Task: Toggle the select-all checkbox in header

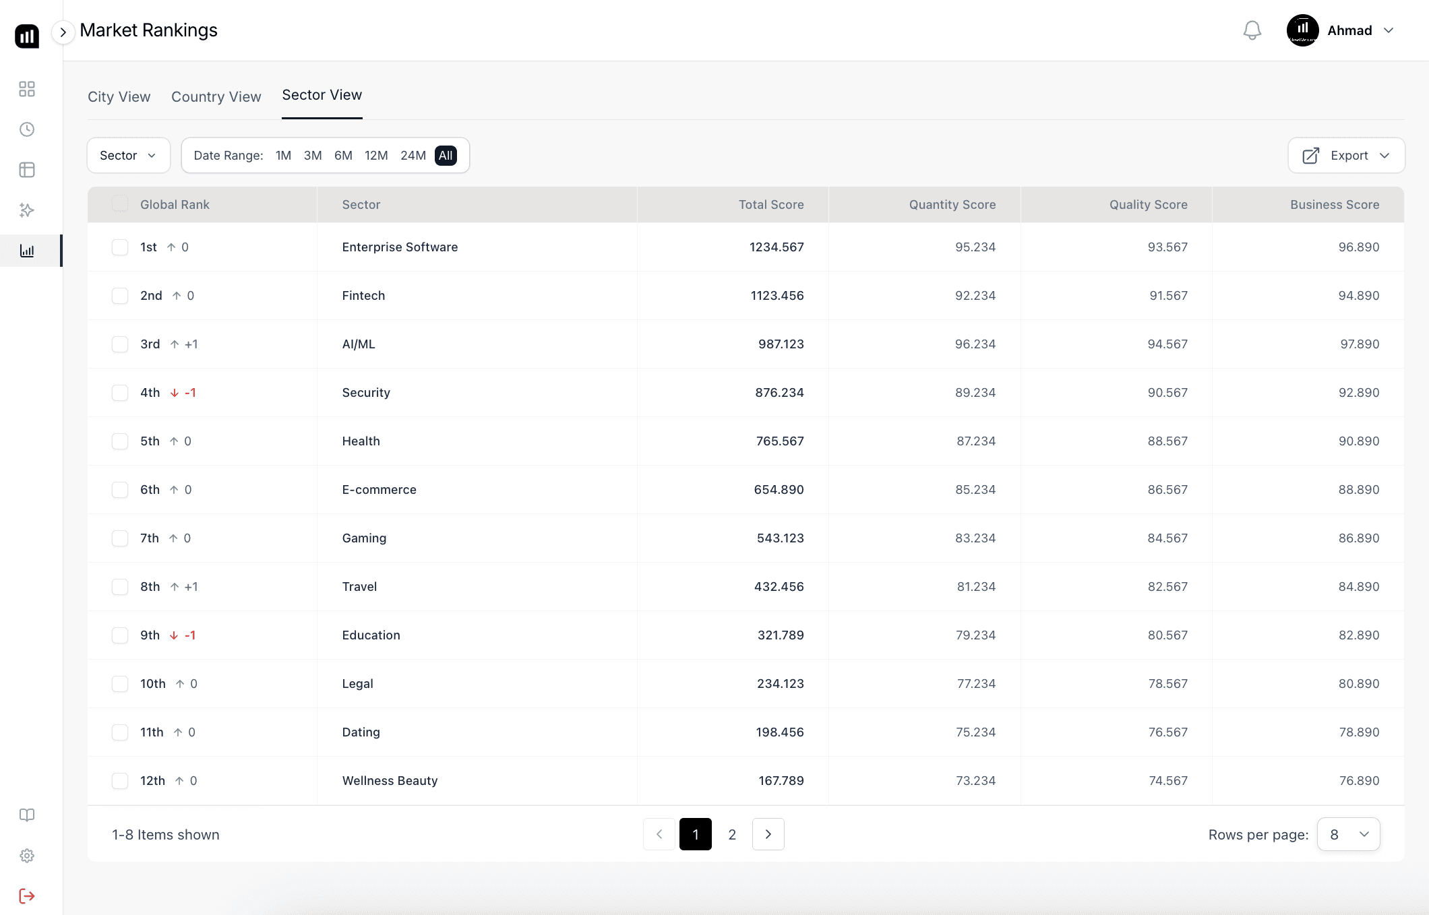Action: coord(120,203)
